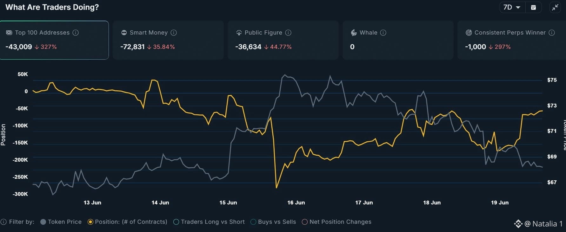Click the 297% change indicator

(x=500, y=47)
